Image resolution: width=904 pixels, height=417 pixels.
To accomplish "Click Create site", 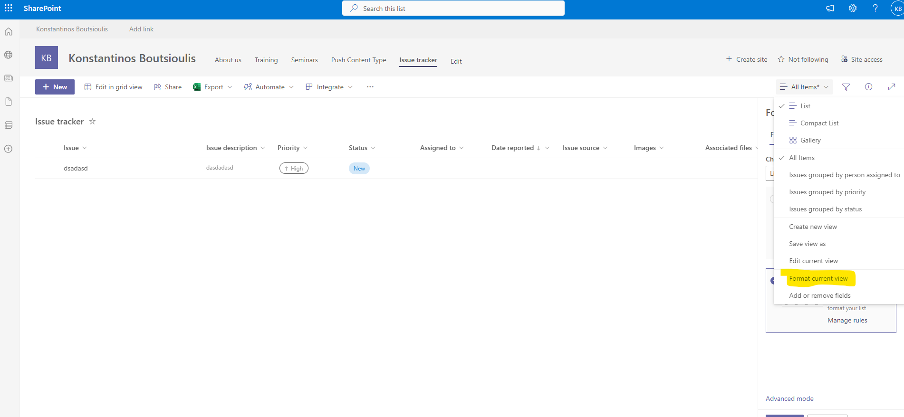I will click(747, 59).
